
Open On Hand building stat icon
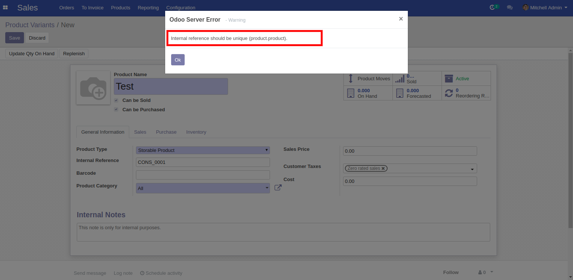point(351,93)
